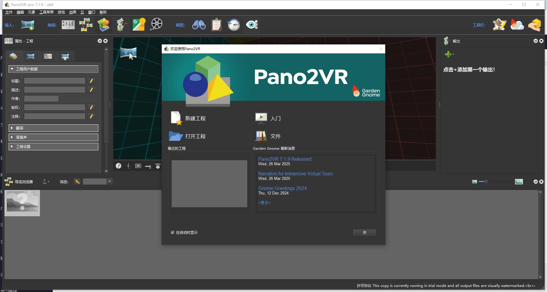547x292 pixels.
Task: Toggle the grid overlay in the viewer
Action: coord(138,166)
